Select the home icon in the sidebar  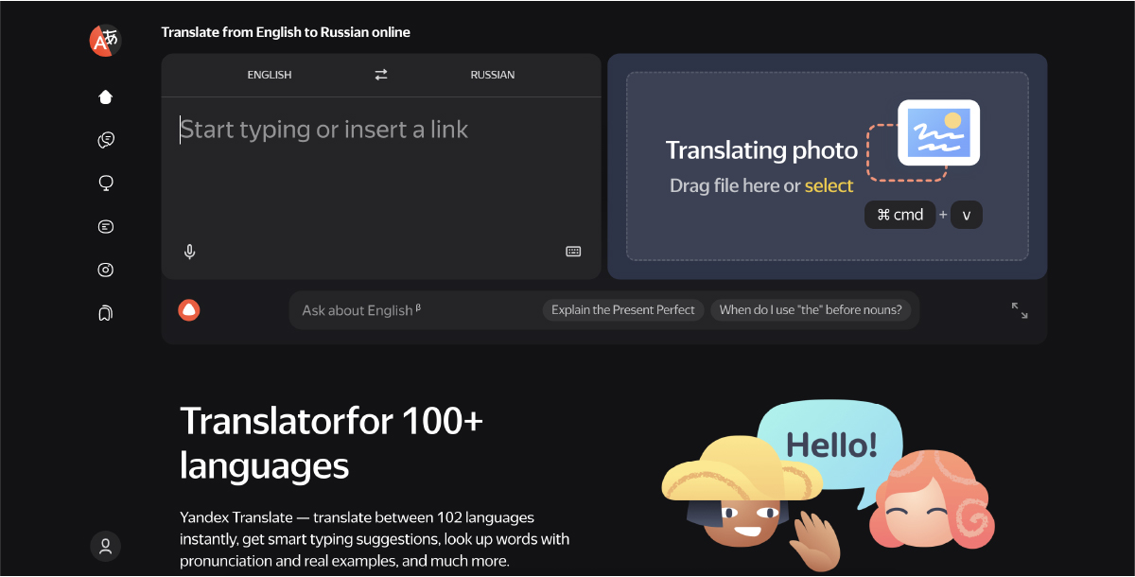click(x=105, y=96)
